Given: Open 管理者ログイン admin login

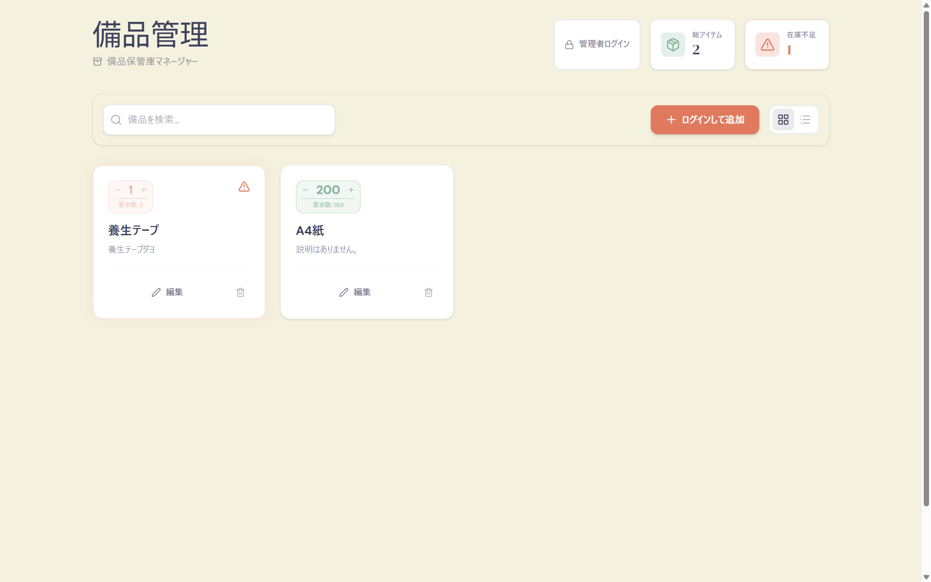Looking at the screenshot, I should coord(597,45).
